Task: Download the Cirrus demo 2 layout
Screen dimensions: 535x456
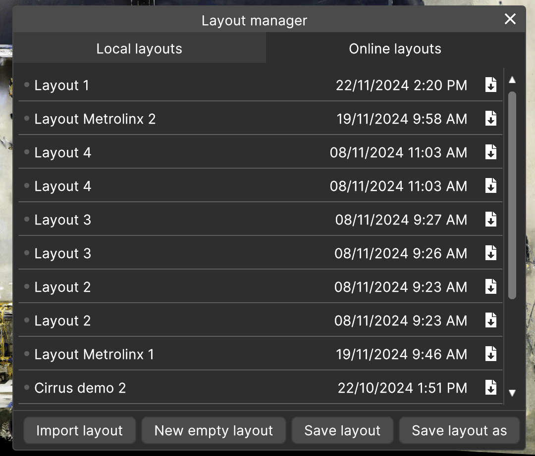Action: (490, 388)
